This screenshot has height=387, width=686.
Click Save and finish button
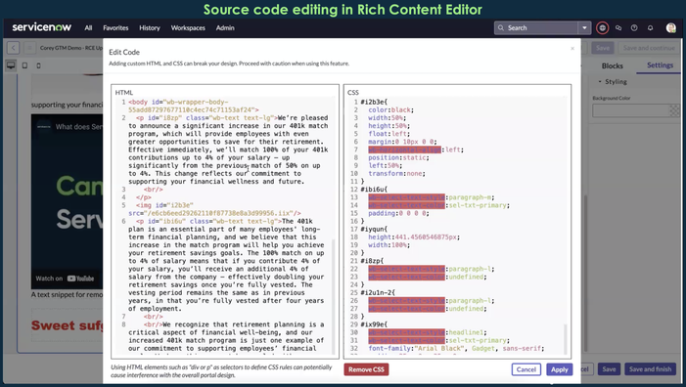(650, 369)
